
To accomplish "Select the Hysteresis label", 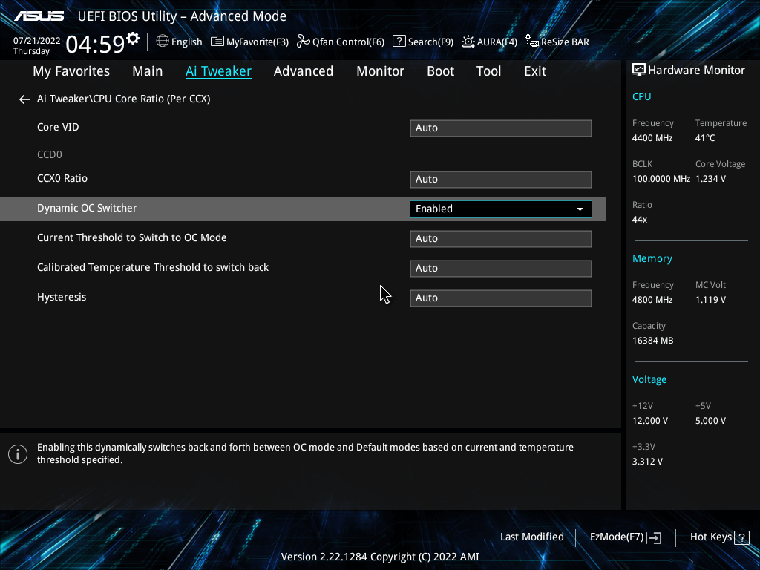I will pos(62,297).
